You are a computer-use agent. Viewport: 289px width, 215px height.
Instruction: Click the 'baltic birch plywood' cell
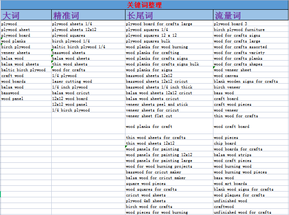26,70
